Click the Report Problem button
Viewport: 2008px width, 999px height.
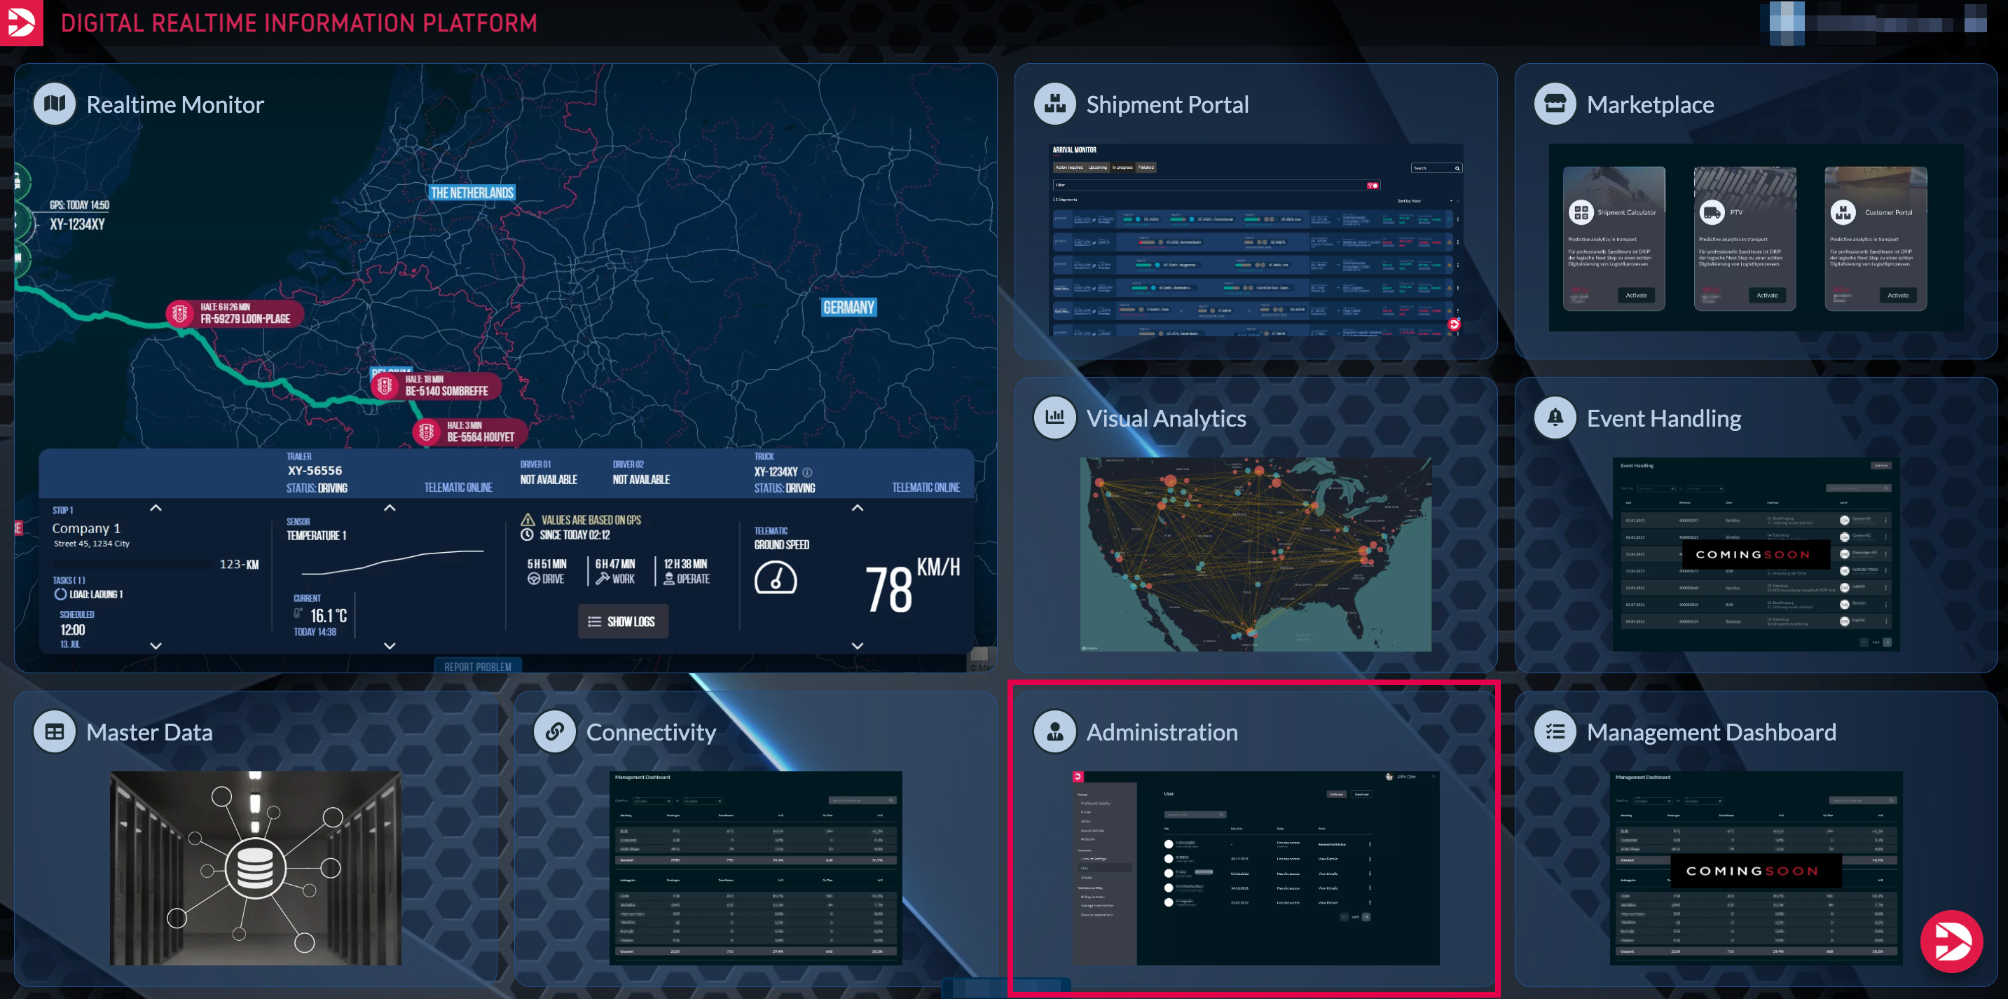pos(478,667)
